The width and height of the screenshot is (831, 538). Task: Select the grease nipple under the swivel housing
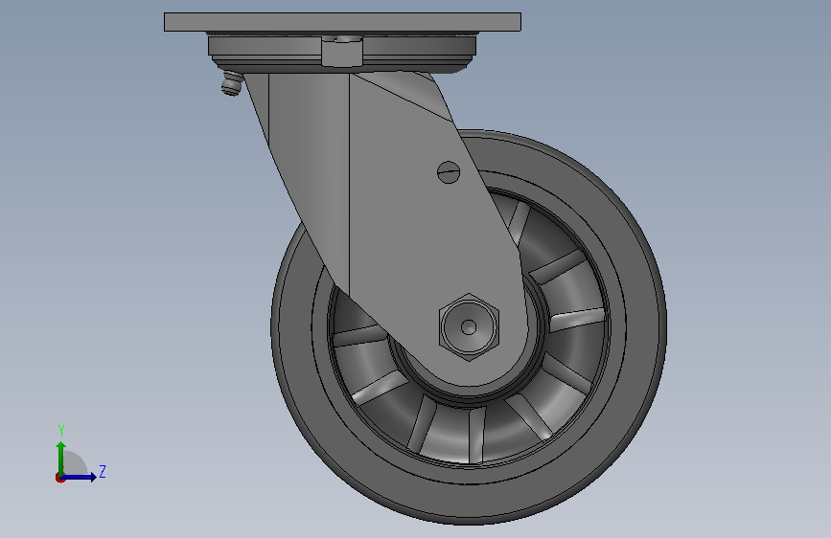coord(232,84)
